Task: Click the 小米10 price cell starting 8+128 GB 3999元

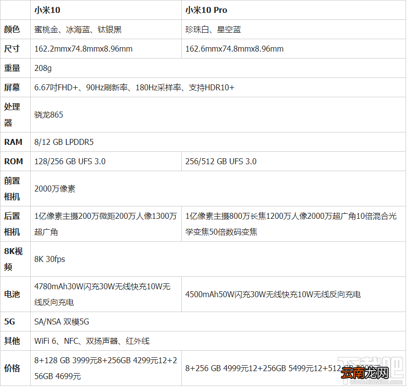Action: 105,368
